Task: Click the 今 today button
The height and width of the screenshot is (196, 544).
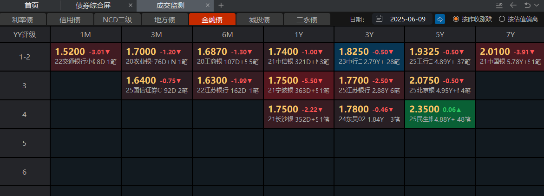Action: tap(440, 19)
